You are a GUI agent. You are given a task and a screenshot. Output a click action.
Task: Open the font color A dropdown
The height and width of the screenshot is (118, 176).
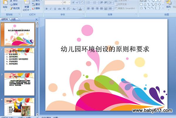(x=83, y=9)
